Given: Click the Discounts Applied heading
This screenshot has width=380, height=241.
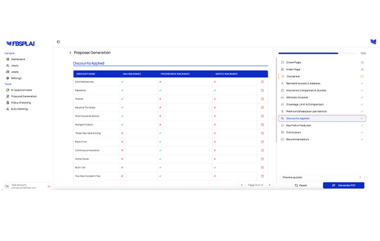Looking at the screenshot, I should click(x=89, y=63).
